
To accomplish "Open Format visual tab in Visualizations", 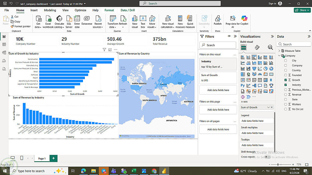I will coord(257,47).
